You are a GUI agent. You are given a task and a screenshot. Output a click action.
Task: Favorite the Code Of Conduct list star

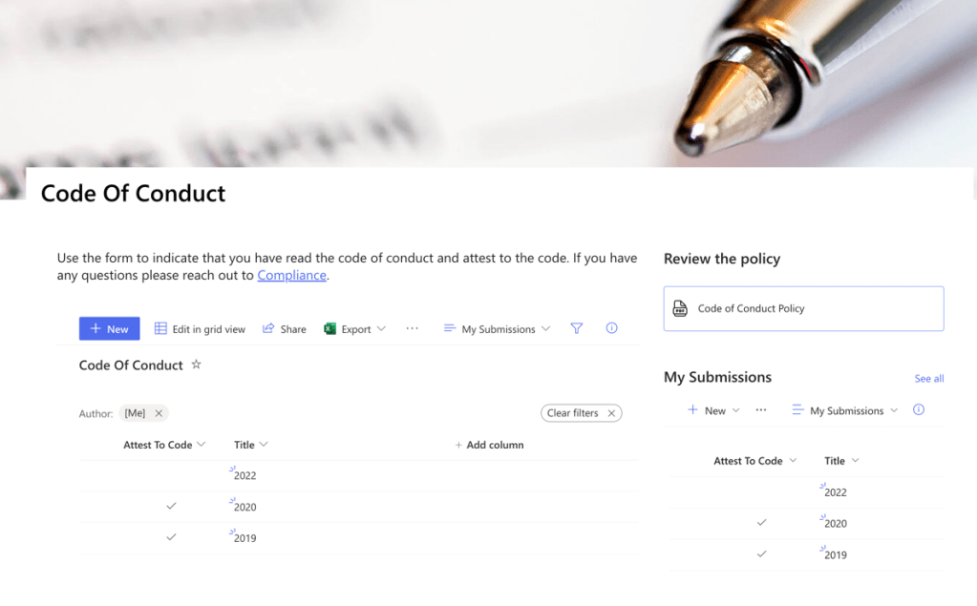(x=197, y=365)
